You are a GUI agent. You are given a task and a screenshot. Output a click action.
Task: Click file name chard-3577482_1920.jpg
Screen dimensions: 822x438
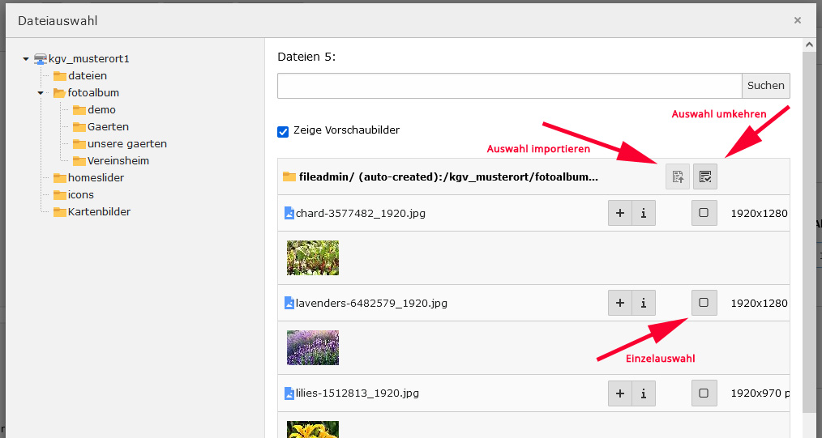361,214
